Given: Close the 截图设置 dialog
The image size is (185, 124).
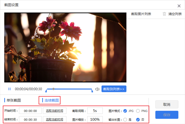Looking at the screenshot, I should coord(179,6).
